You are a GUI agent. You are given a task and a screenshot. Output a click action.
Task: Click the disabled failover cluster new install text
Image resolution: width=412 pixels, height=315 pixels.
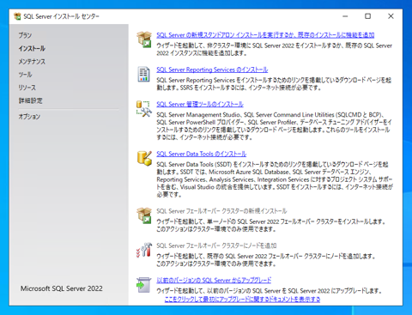[221, 211]
